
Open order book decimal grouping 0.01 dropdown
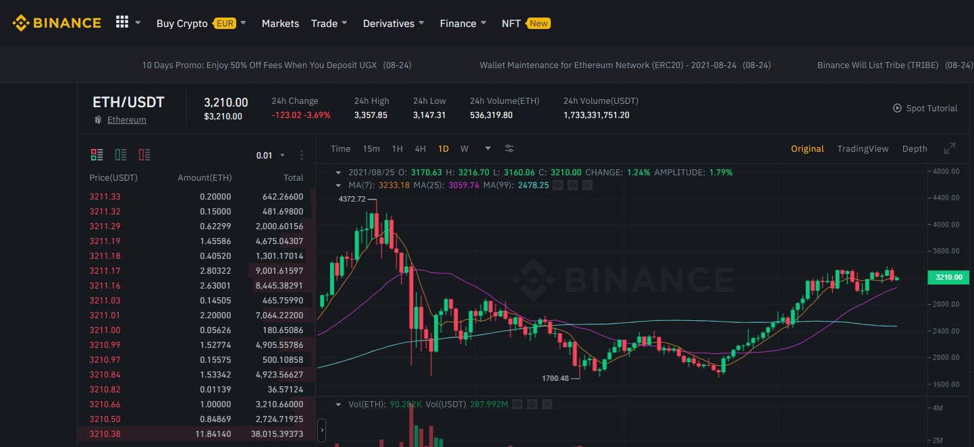(270, 155)
